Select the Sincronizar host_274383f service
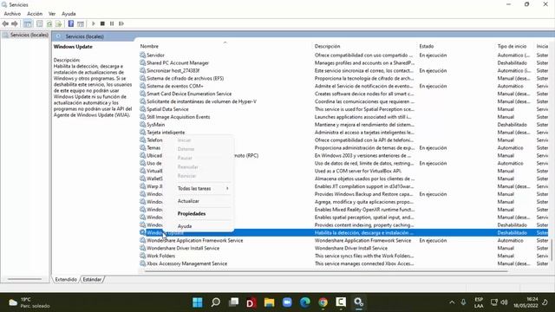Image resolution: width=555 pixels, height=312 pixels. (x=173, y=70)
